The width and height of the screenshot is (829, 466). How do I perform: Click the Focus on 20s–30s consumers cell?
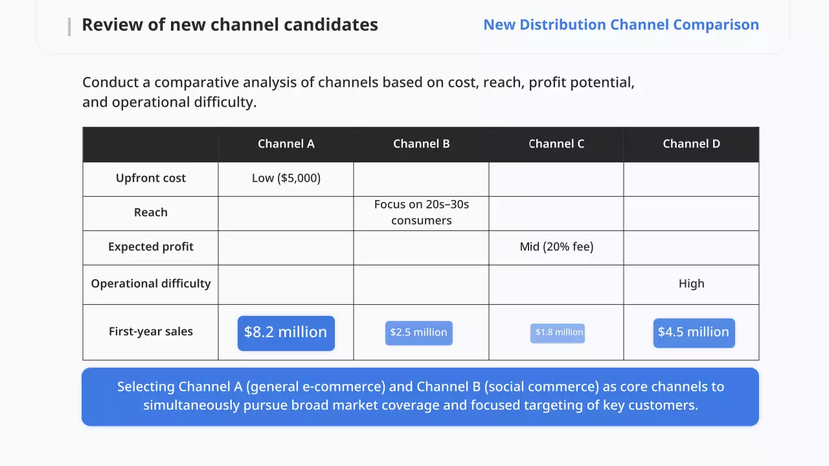[421, 213]
